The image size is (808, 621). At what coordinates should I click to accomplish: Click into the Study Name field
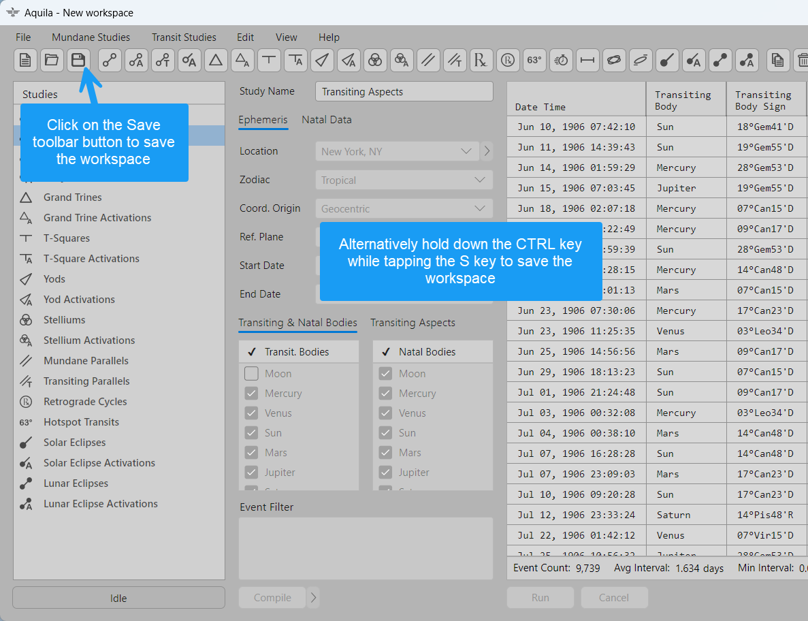tap(404, 91)
